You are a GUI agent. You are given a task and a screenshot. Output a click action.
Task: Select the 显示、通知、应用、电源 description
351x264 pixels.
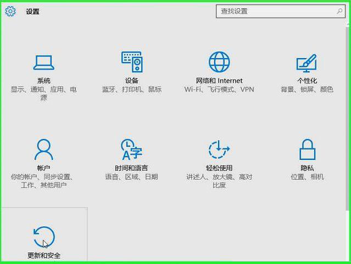44,94
